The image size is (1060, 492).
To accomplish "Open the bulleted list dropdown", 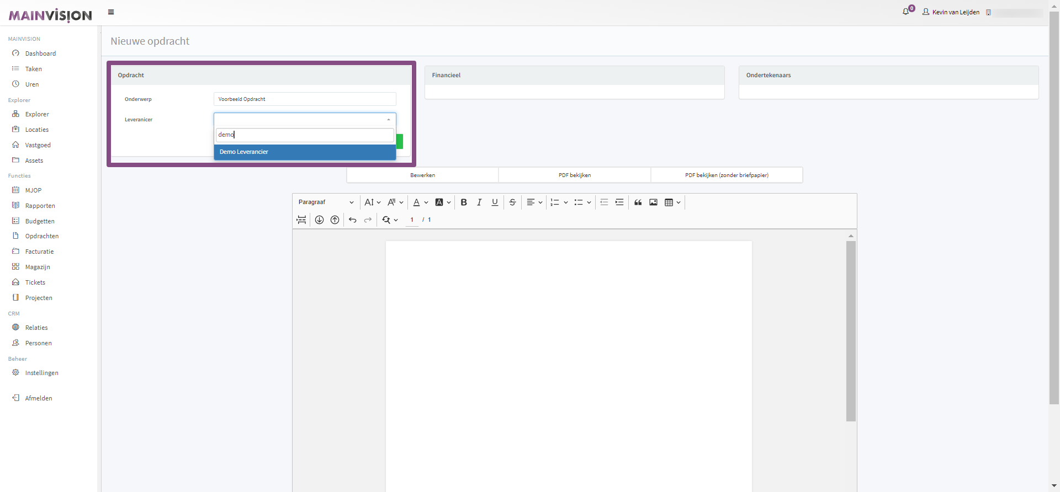I will 582,202.
